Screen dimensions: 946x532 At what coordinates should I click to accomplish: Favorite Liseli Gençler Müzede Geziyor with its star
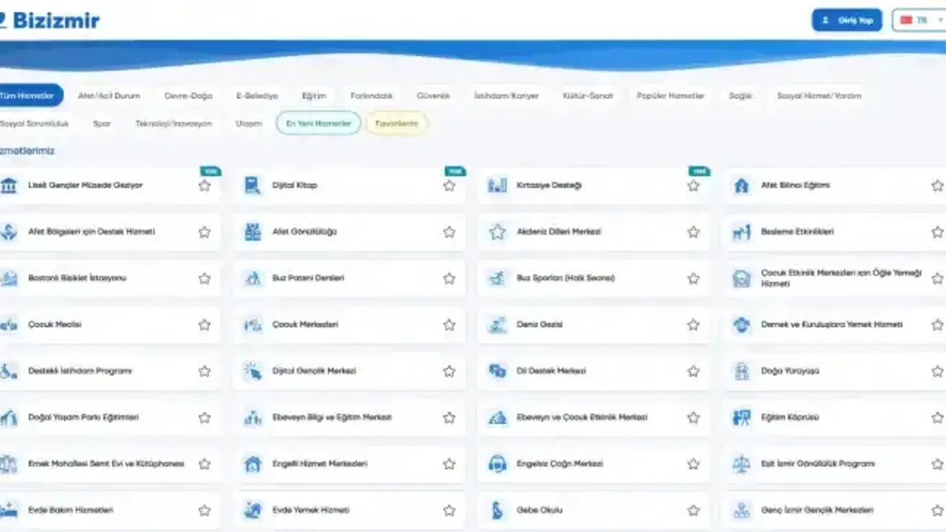[204, 186]
